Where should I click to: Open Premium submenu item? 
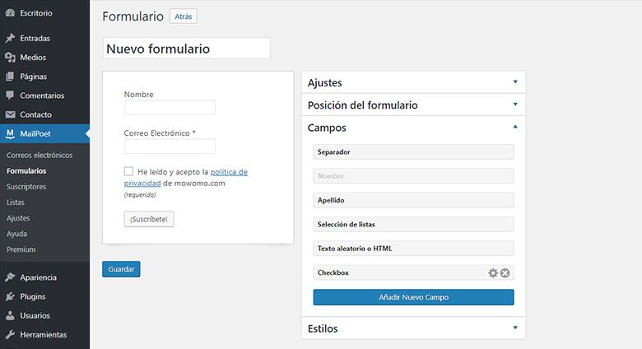21,249
